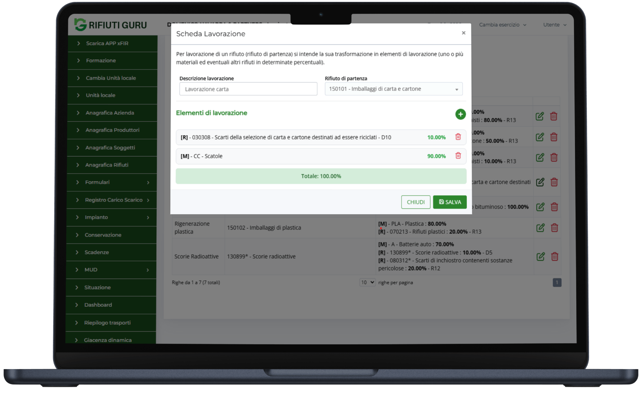Remove the 030308 scarti element
Viewport: 640px width, 395px height.
click(458, 137)
